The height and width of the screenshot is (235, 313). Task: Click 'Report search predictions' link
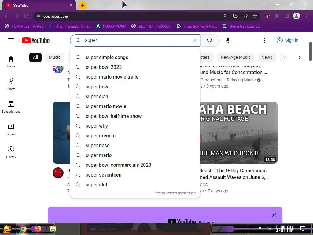pyautogui.click(x=175, y=193)
